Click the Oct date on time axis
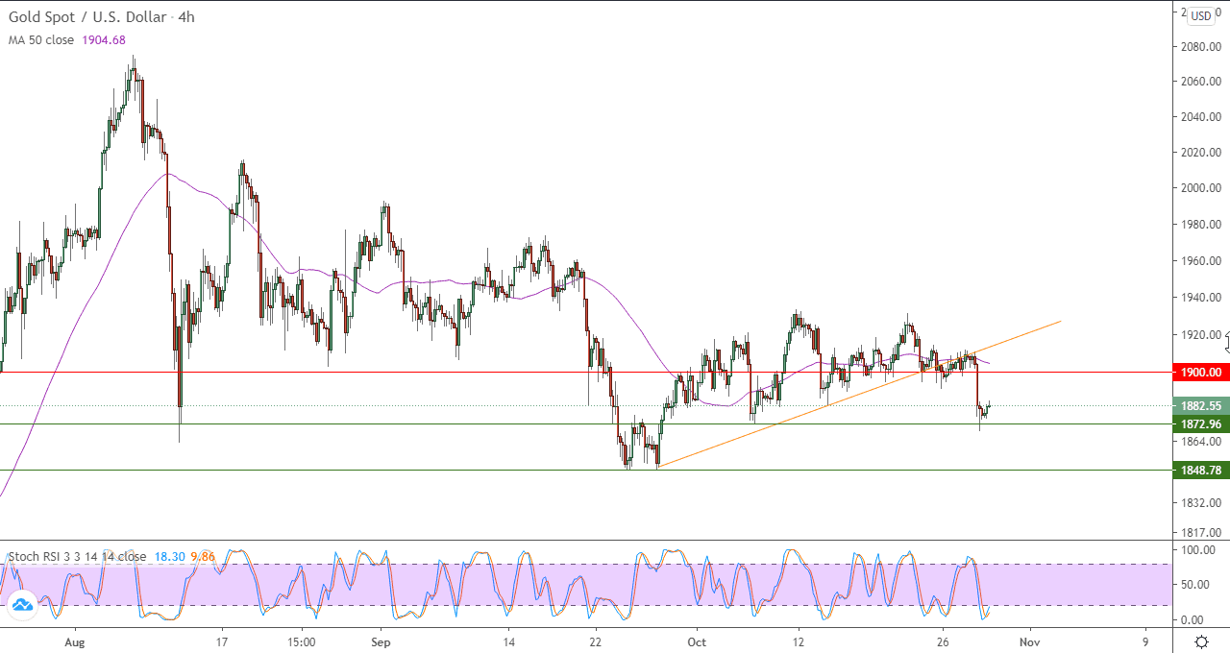This screenshot has height=653, width=1230. [698, 641]
